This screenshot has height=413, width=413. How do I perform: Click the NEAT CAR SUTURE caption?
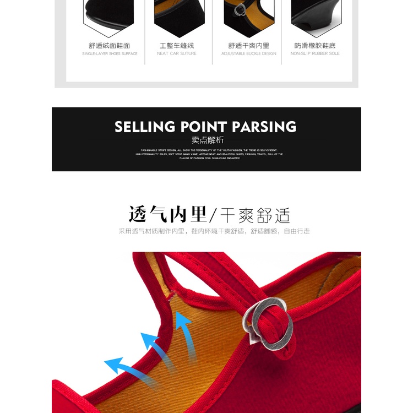point(177,53)
